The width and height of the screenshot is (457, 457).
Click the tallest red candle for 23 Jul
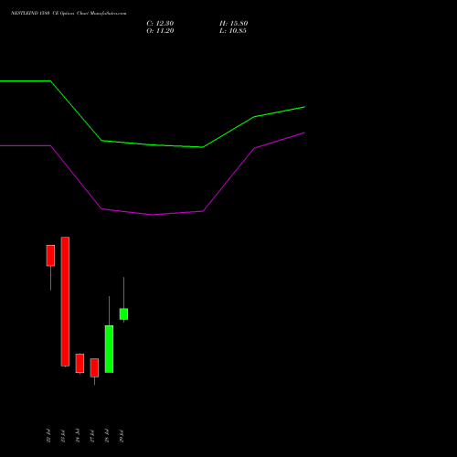(x=65, y=302)
